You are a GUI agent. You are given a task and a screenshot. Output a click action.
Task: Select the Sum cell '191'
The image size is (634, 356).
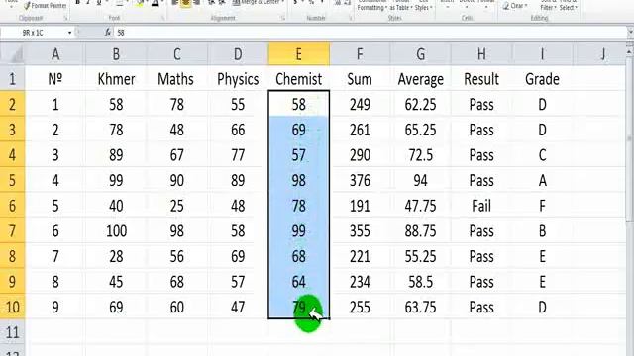[x=360, y=206]
